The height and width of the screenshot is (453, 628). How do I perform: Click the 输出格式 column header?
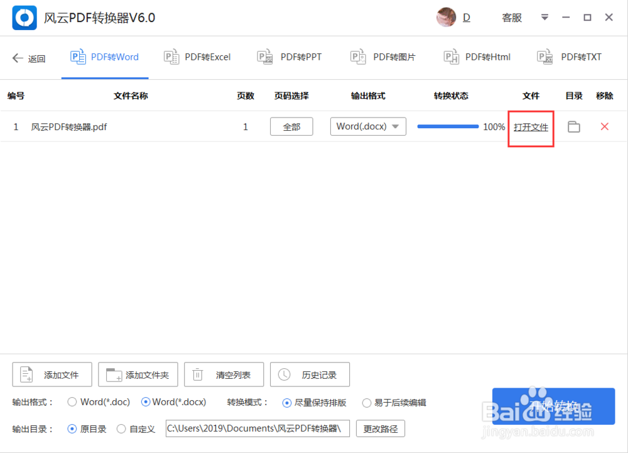[368, 96]
